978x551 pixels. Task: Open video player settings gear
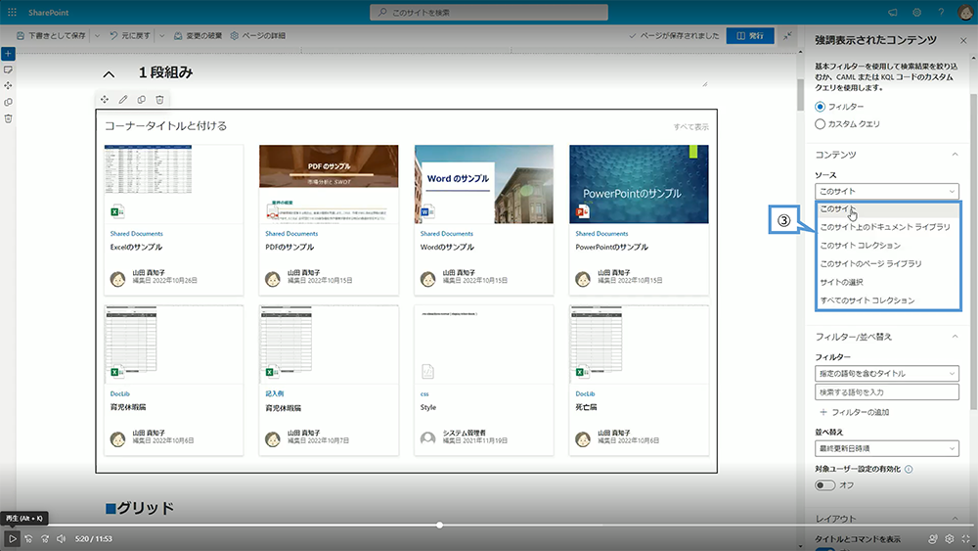click(950, 538)
